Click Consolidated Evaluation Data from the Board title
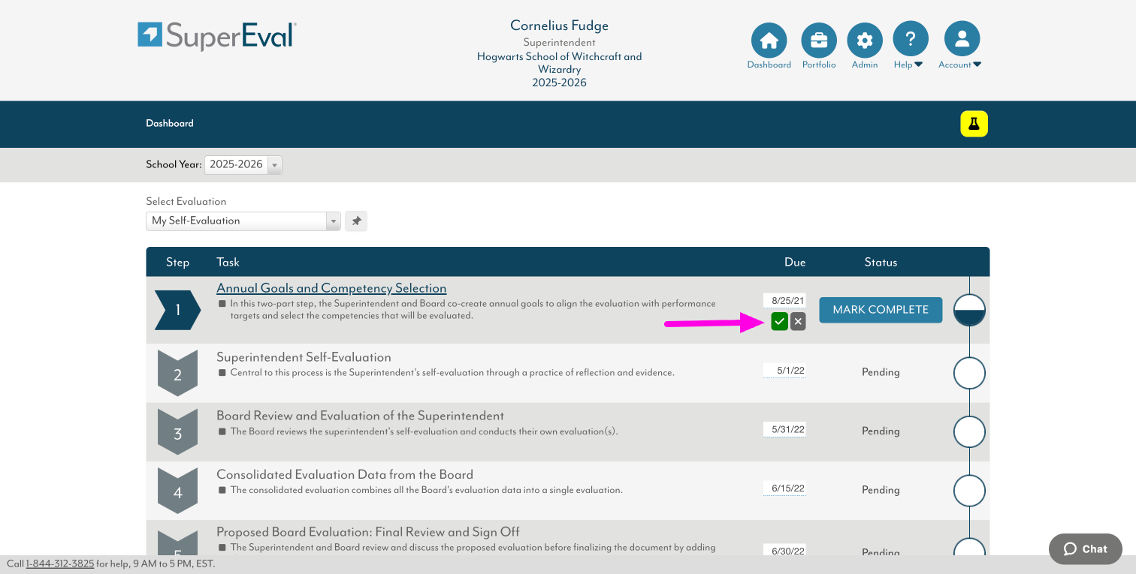The width and height of the screenshot is (1136, 574). tap(345, 474)
